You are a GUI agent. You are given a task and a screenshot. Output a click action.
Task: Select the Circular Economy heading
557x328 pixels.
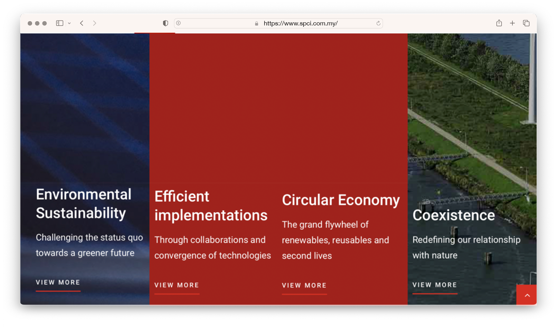point(341,200)
